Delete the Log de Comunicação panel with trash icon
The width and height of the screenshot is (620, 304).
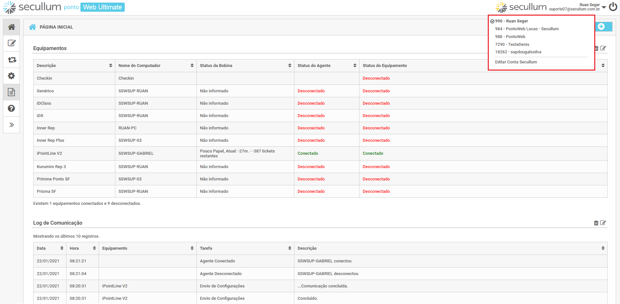pos(596,223)
